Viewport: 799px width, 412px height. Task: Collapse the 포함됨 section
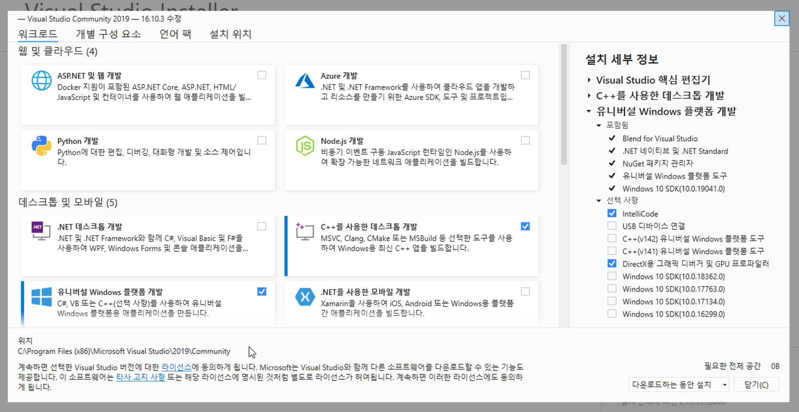point(599,125)
